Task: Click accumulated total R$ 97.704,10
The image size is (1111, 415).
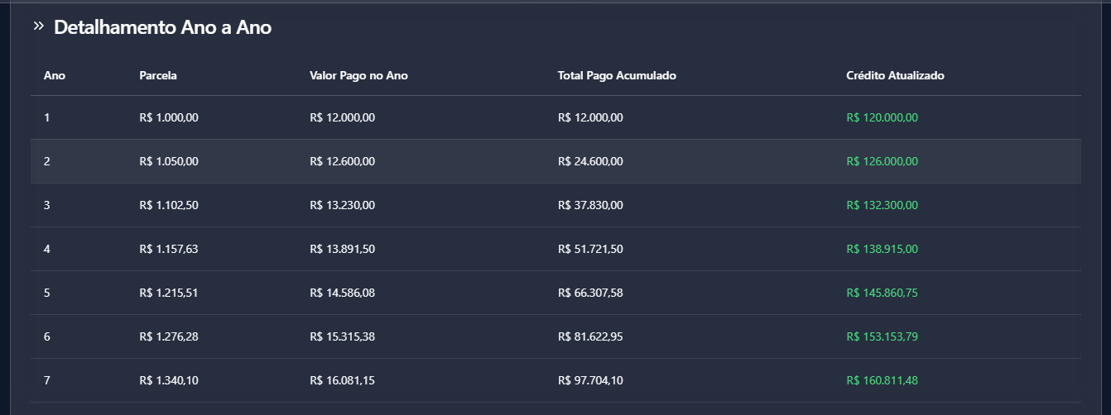Action: point(590,380)
